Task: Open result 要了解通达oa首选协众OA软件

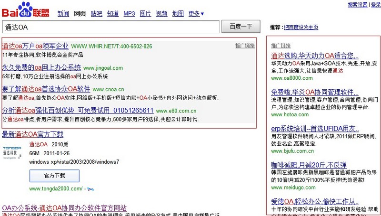Action: 46,89
